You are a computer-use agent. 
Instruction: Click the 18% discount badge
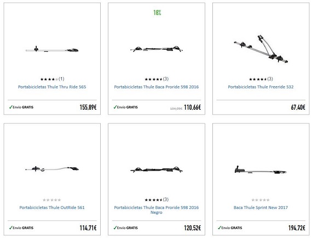tap(157, 13)
